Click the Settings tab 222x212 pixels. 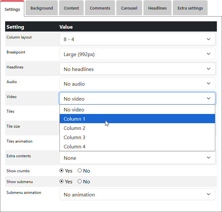click(x=12, y=9)
